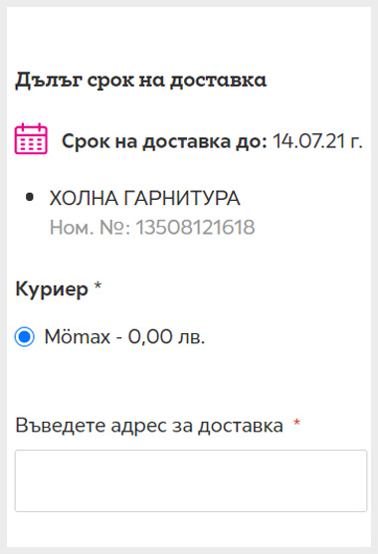Screen dimensions: 378x554
Task: Click the '0,00 лв.' courier price
Action: [166, 336]
